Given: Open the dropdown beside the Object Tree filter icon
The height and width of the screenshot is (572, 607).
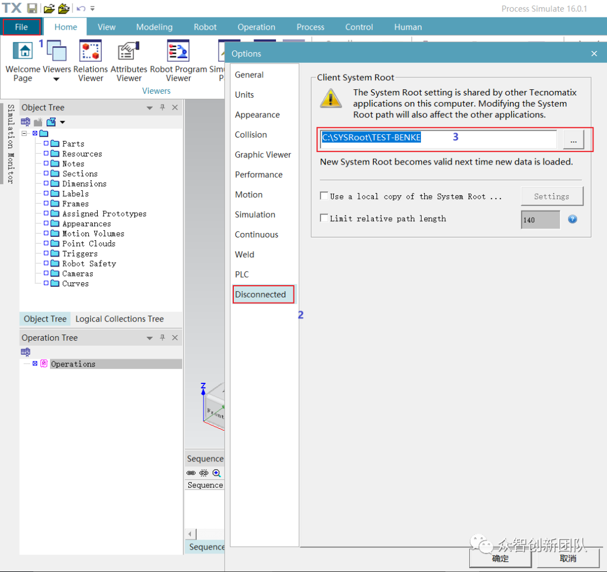Looking at the screenshot, I should click(62, 122).
